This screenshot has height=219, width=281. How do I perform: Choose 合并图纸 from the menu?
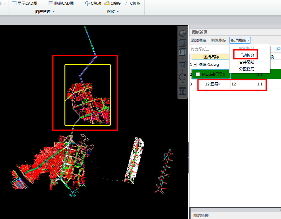pyautogui.click(x=247, y=62)
